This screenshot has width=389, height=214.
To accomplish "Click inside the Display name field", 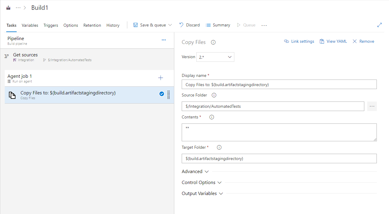I will 279,84.
